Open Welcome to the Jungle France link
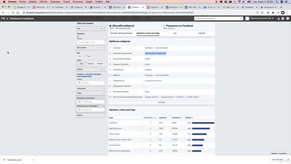 click(120, 140)
